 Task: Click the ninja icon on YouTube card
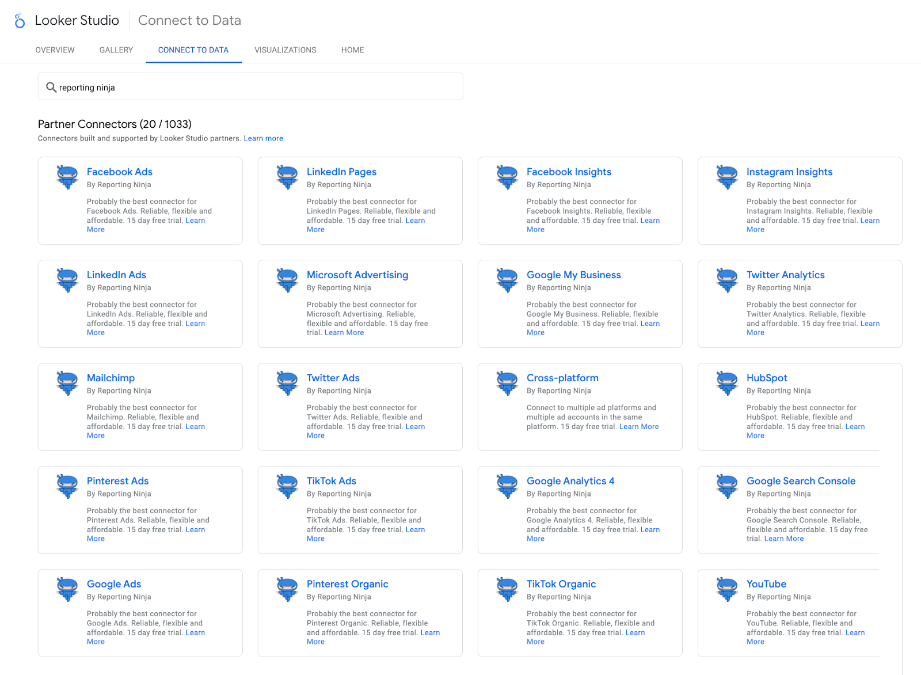[727, 589]
